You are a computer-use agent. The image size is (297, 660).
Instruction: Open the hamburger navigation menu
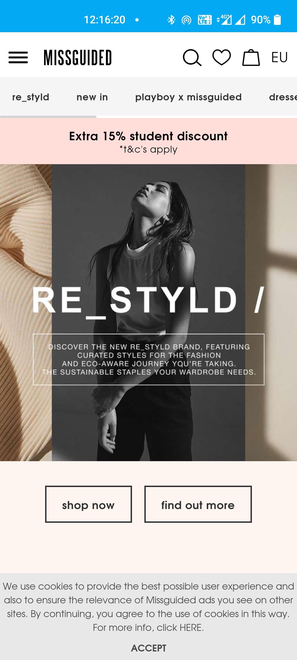click(18, 57)
